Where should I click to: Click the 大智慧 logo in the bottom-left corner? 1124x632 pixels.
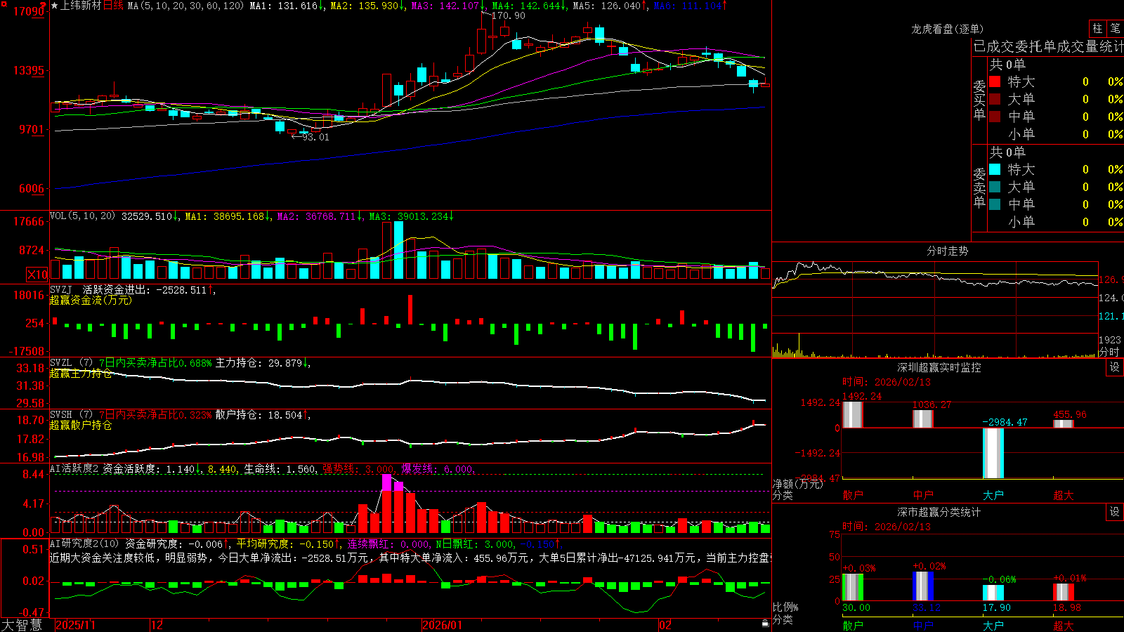coord(22,625)
